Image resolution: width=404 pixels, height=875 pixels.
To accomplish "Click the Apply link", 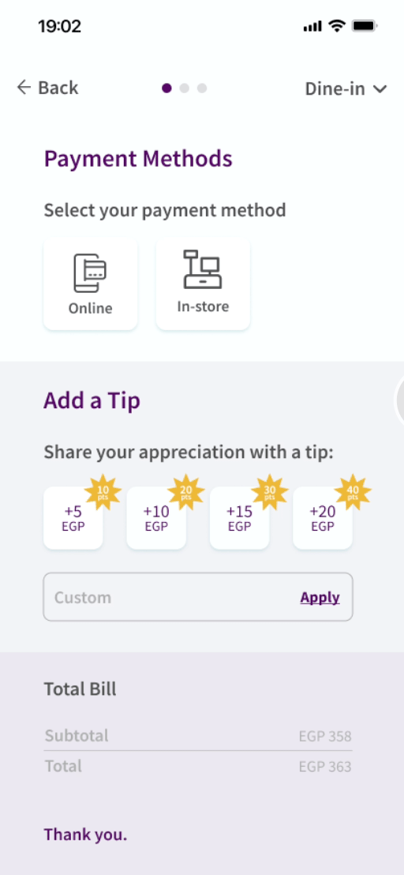I will [320, 597].
